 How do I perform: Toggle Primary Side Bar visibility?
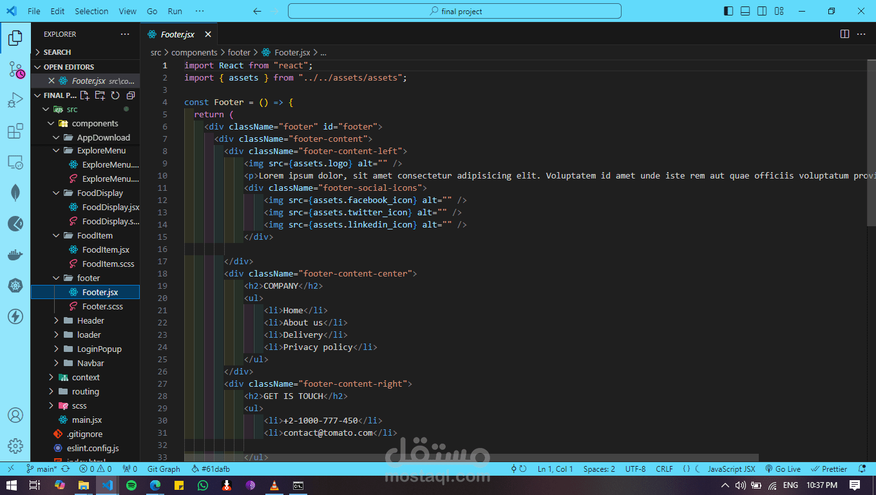tap(728, 11)
